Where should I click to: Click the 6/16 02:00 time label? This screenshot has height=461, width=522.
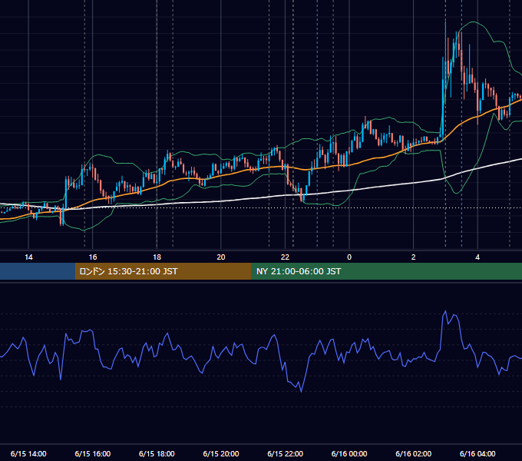click(414, 453)
